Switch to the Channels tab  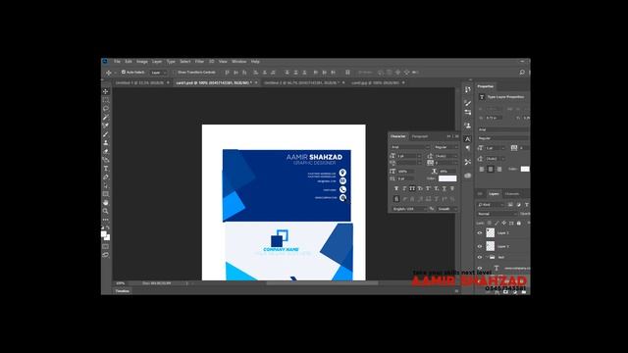[x=512, y=194]
